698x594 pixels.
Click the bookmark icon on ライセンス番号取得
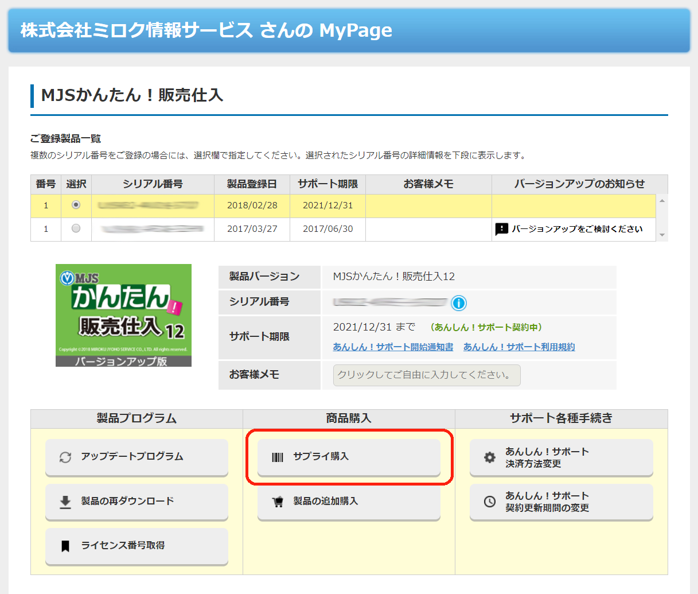[65, 546]
